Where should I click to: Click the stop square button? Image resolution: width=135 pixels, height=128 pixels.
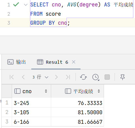click(107, 77)
